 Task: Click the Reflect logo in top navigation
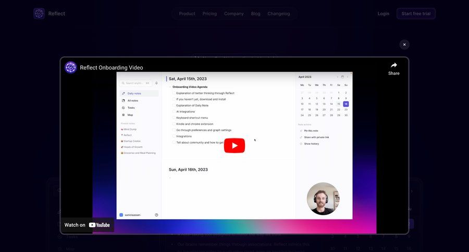[x=39, y=14]
